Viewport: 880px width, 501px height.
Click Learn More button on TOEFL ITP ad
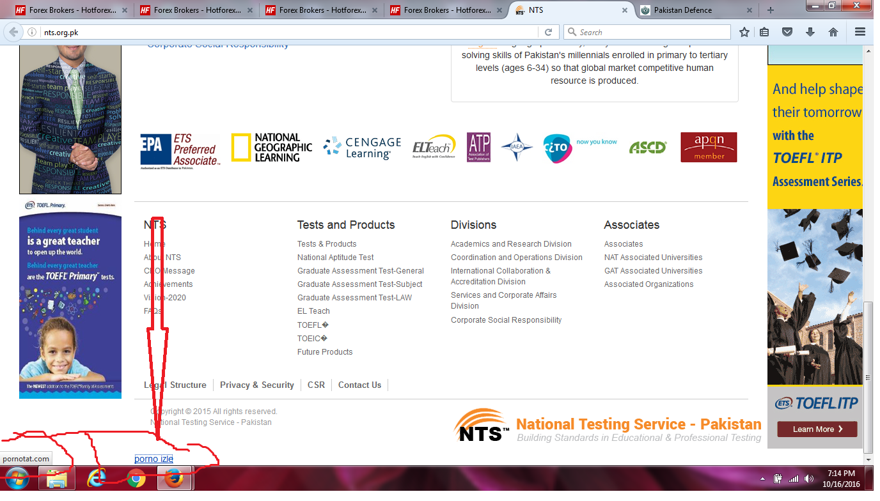tap(817, 429)
